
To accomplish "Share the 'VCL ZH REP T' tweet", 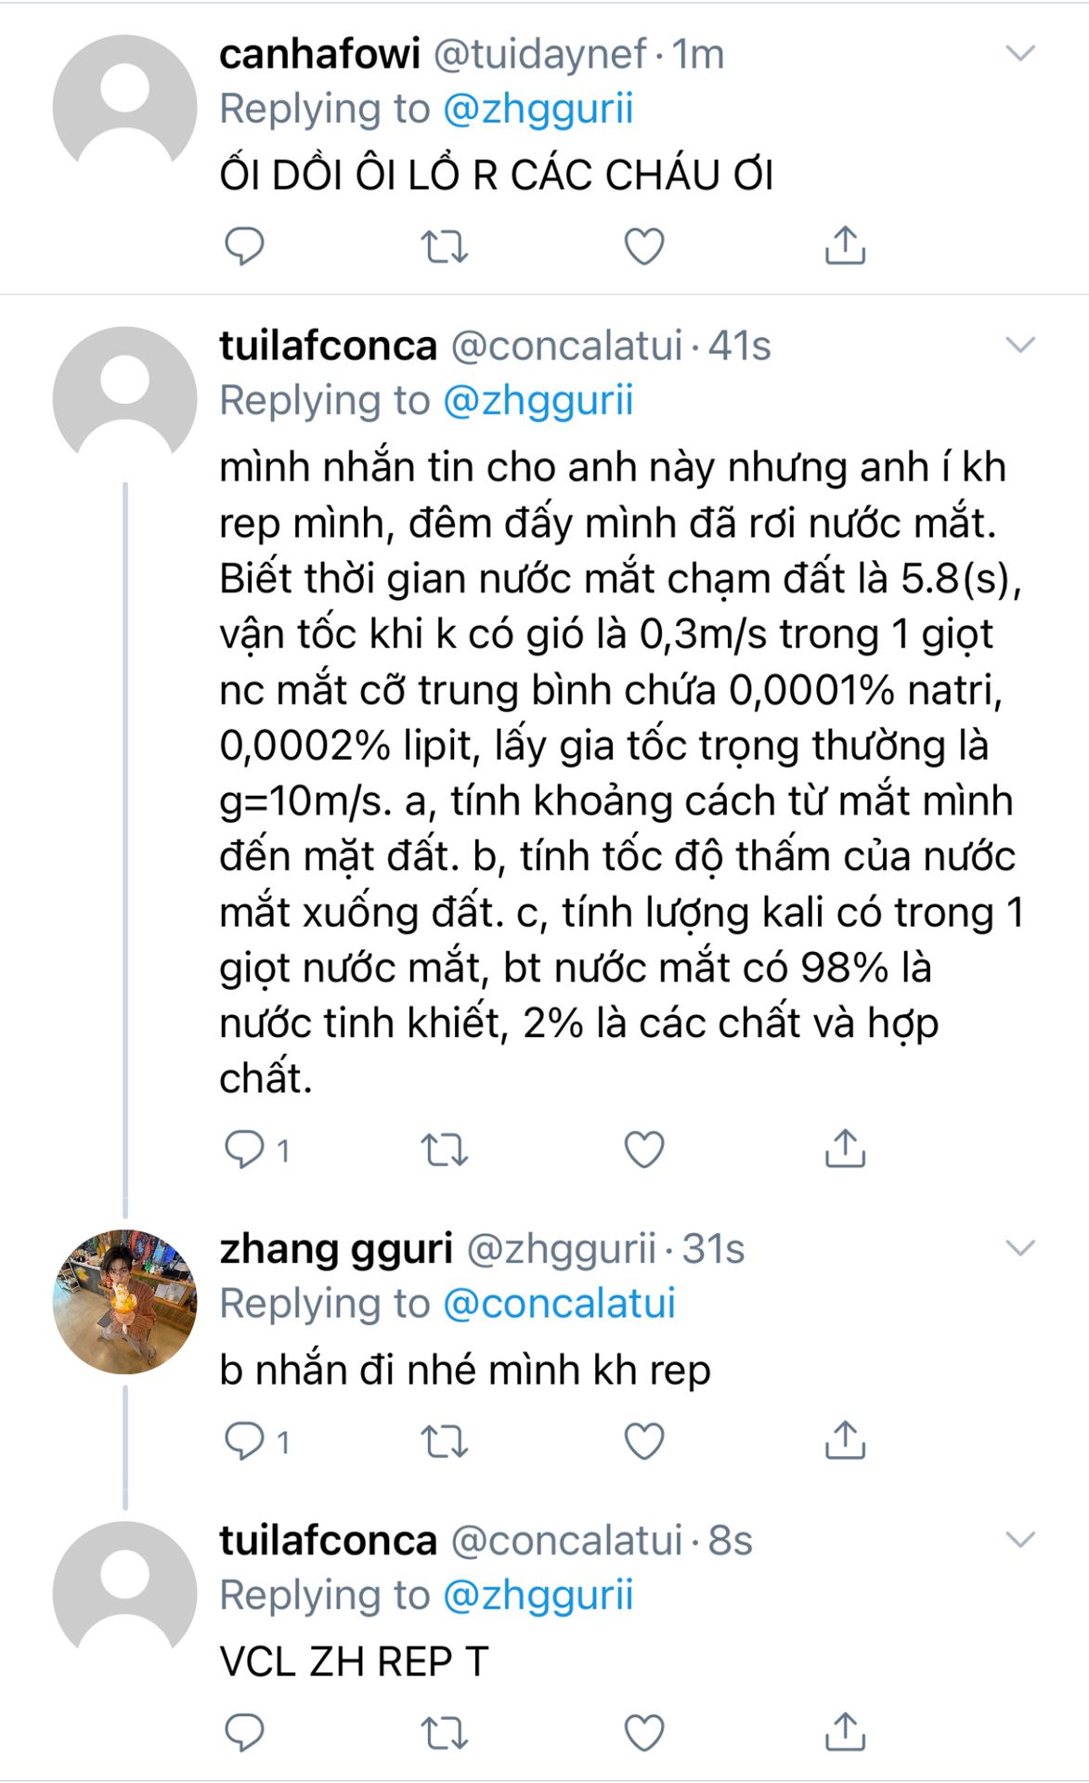I will [845, 1732].
